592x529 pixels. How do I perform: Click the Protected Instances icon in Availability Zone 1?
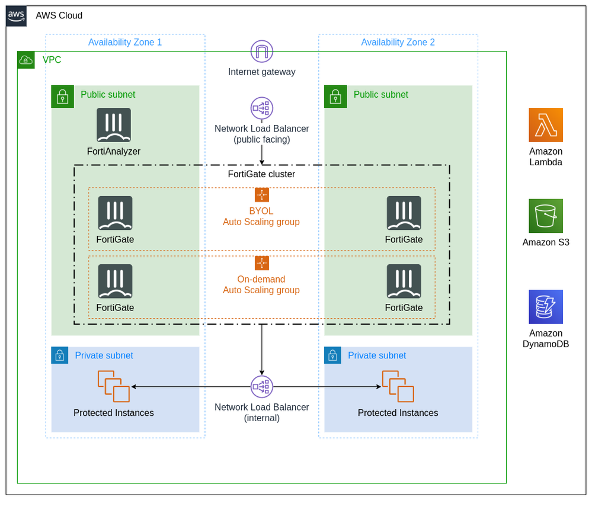click(113, 386)
